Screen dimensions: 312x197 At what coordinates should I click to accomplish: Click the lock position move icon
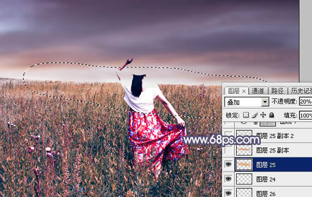[x=263, y=115]
